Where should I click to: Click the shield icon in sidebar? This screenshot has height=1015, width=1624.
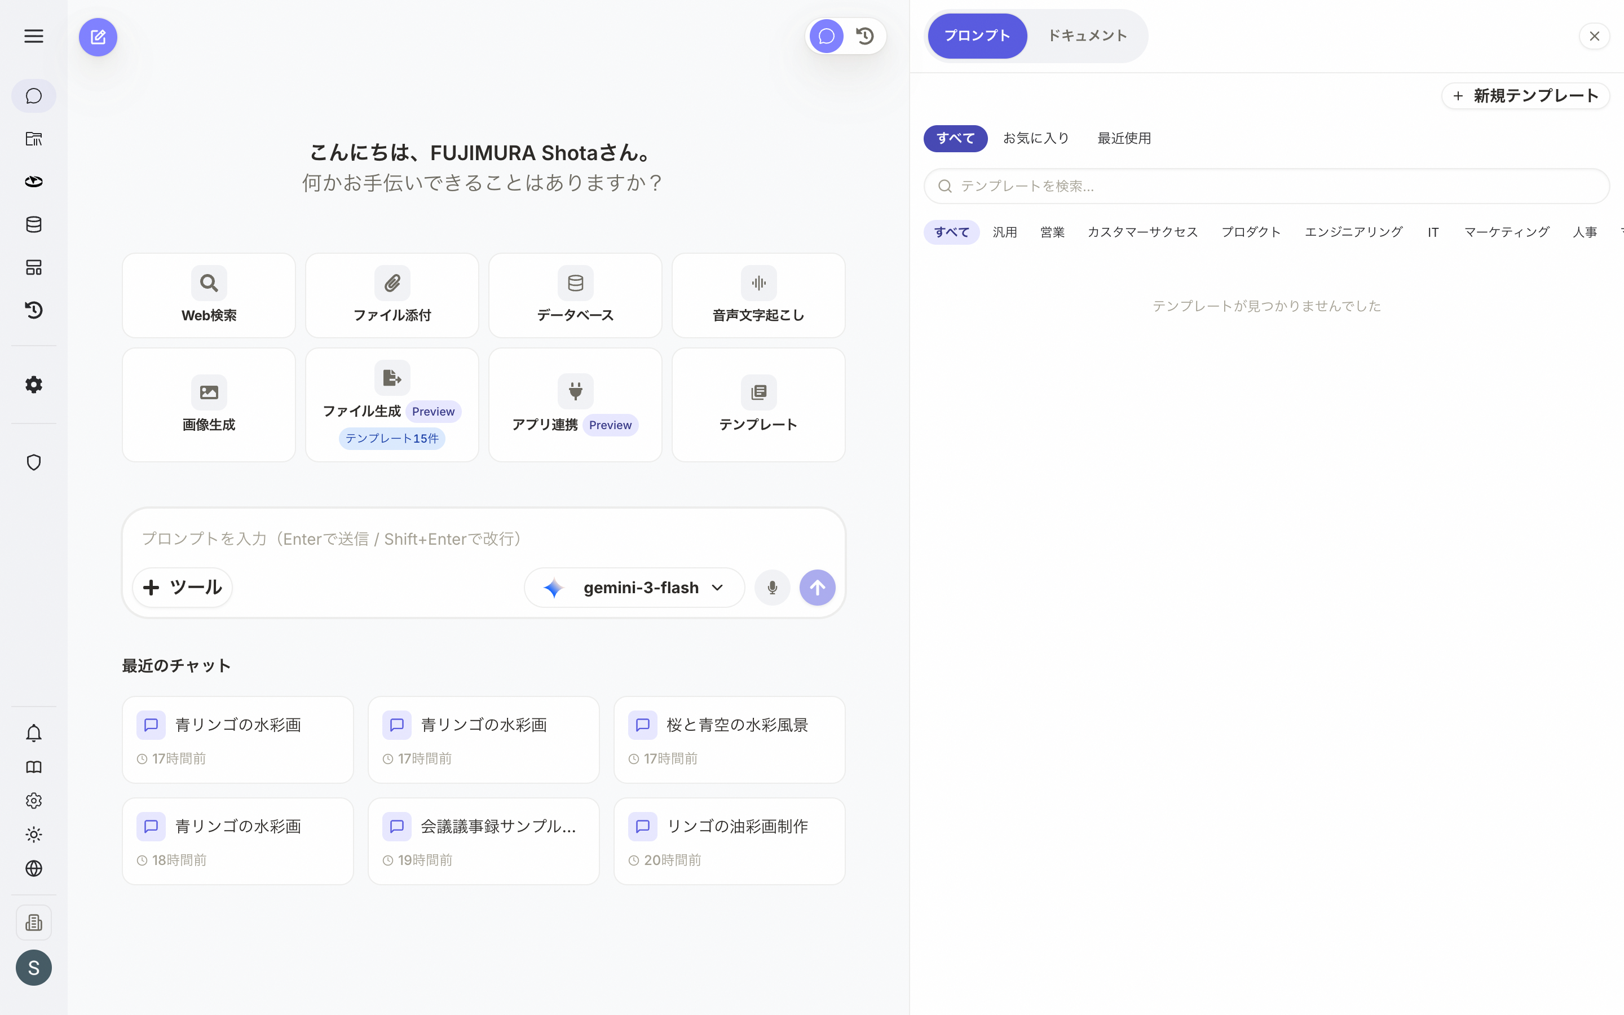point(34,462)
